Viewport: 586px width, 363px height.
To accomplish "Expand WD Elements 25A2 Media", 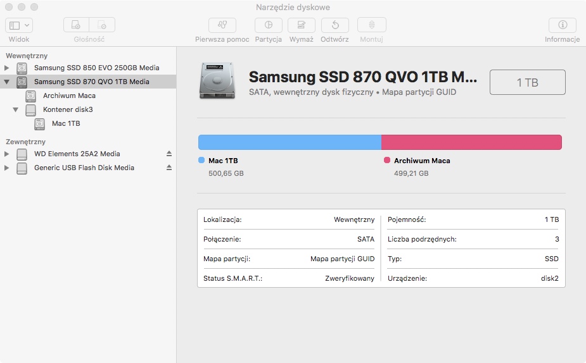I will 6,154.
